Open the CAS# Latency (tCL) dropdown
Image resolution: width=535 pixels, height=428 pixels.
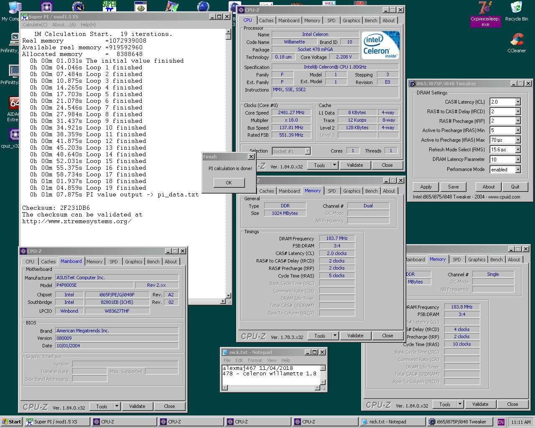tap(518, 102)
